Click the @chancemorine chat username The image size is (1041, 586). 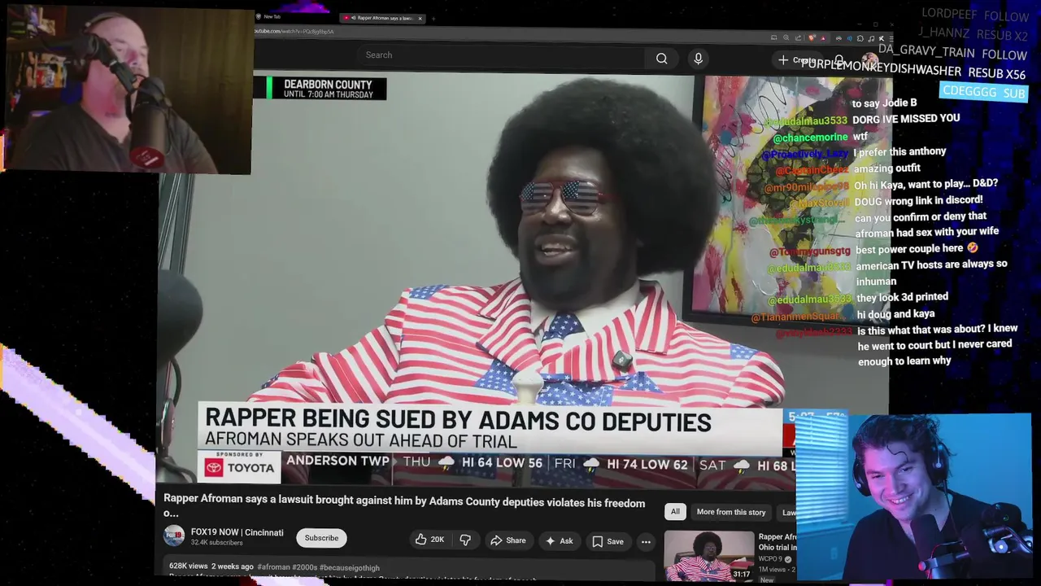pyautogui.click(x=810, y=138)
